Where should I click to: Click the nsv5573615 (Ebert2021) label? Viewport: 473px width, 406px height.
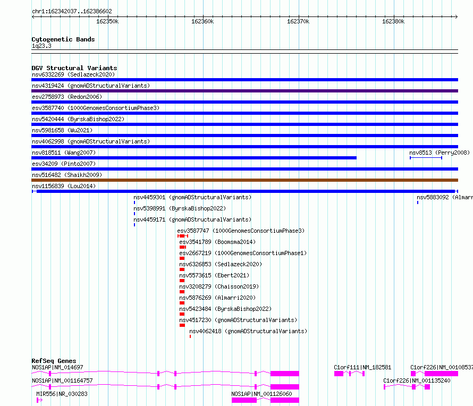(214, 275)
